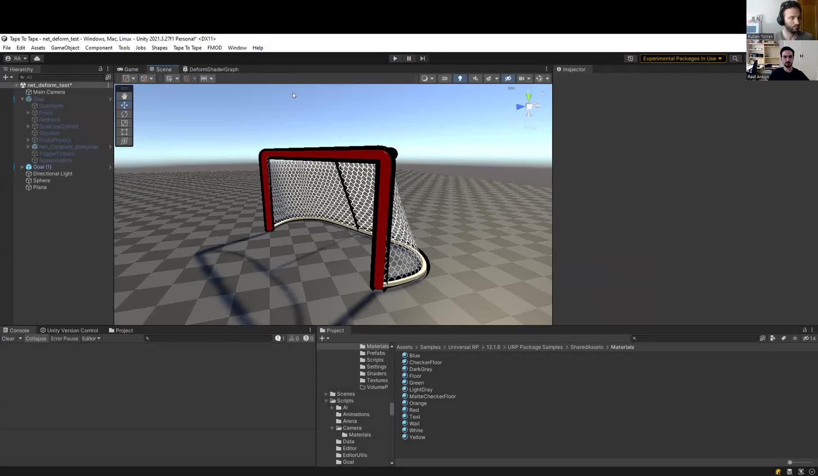This screenshot has width=818, height=476.
Task: Click the Unity cloud icon near the account button
Action: tap(37, 58)
